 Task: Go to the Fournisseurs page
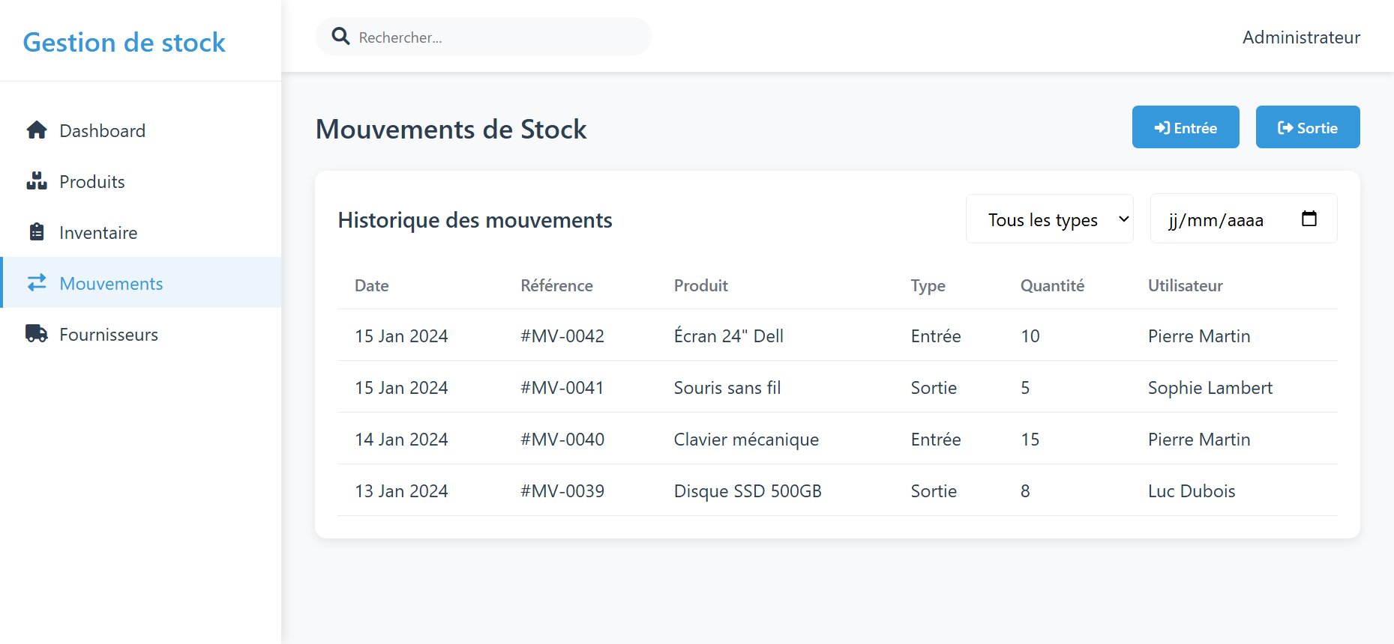coord(109,335)
